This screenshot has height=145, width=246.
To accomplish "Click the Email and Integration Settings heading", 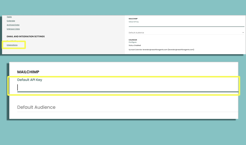I will coord(26,37).
